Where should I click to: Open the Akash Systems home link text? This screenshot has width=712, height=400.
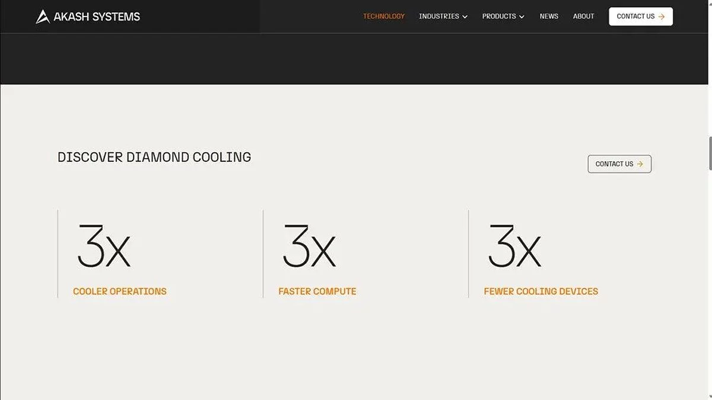[97, 17]
